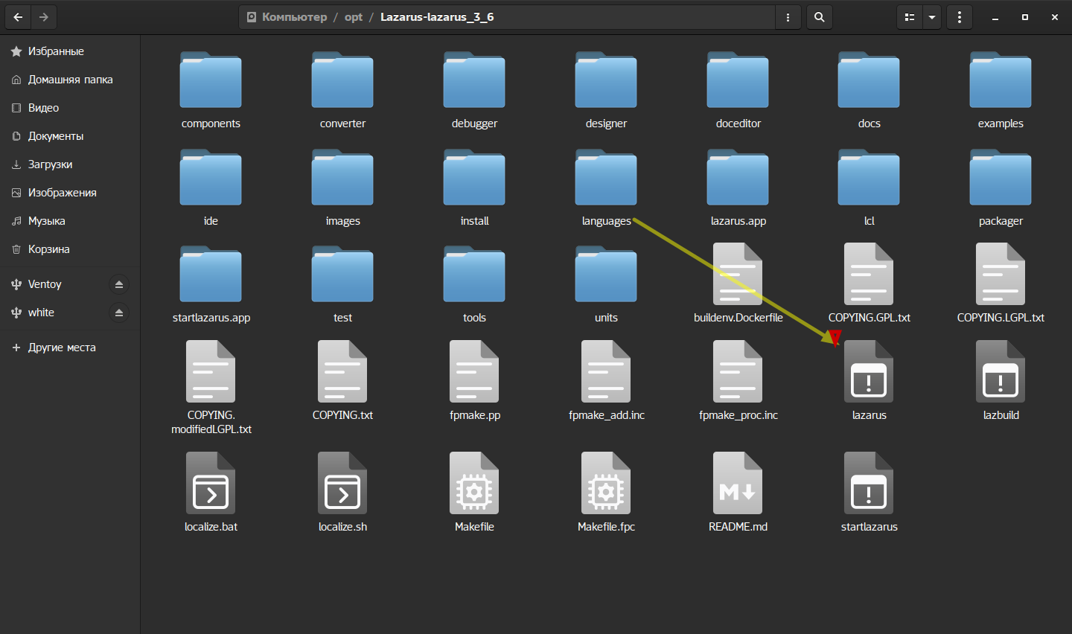Viewport: 1072px width, 634px height.
Task: Open the search in folder tool
Action: click(x=820, y=17)
